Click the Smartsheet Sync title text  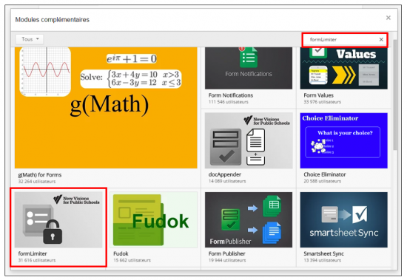(323, 254)
